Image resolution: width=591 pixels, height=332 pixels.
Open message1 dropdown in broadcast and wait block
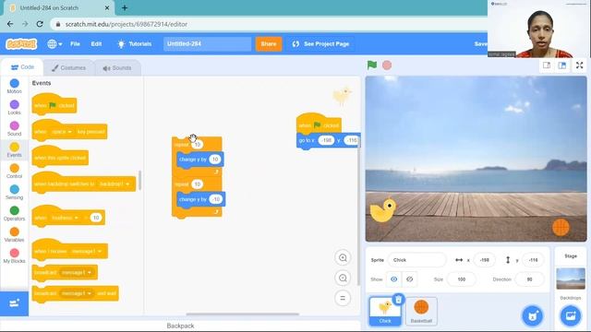(x=76, y=293)
